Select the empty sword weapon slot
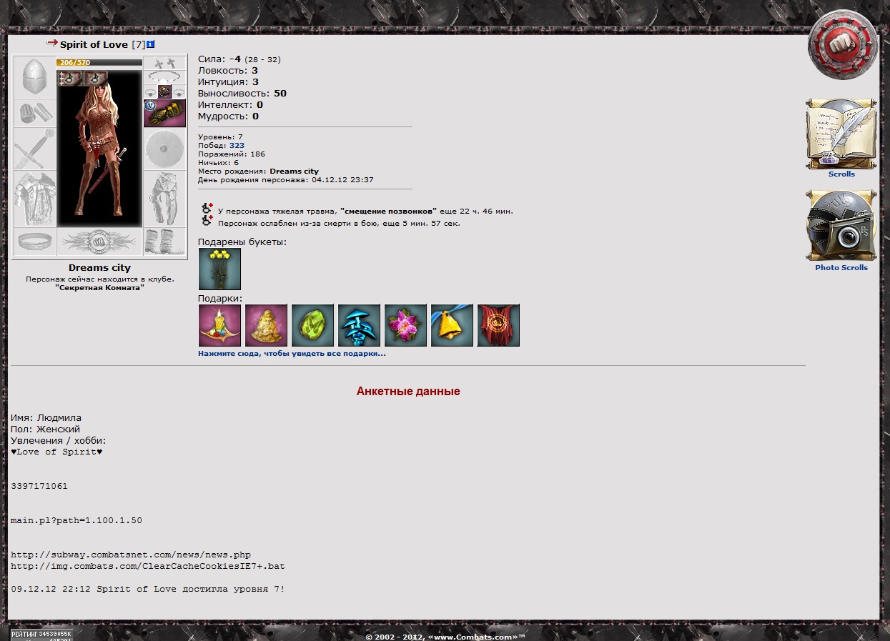Viewport: 890px width, 641px height. point(35,149)
